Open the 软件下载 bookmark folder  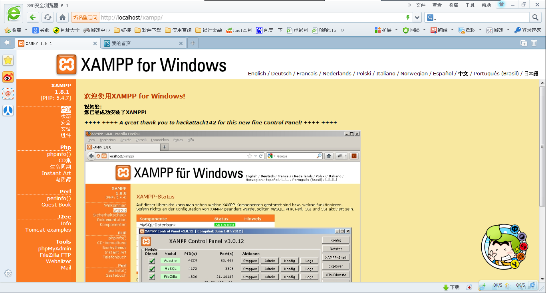pos(148,30)
